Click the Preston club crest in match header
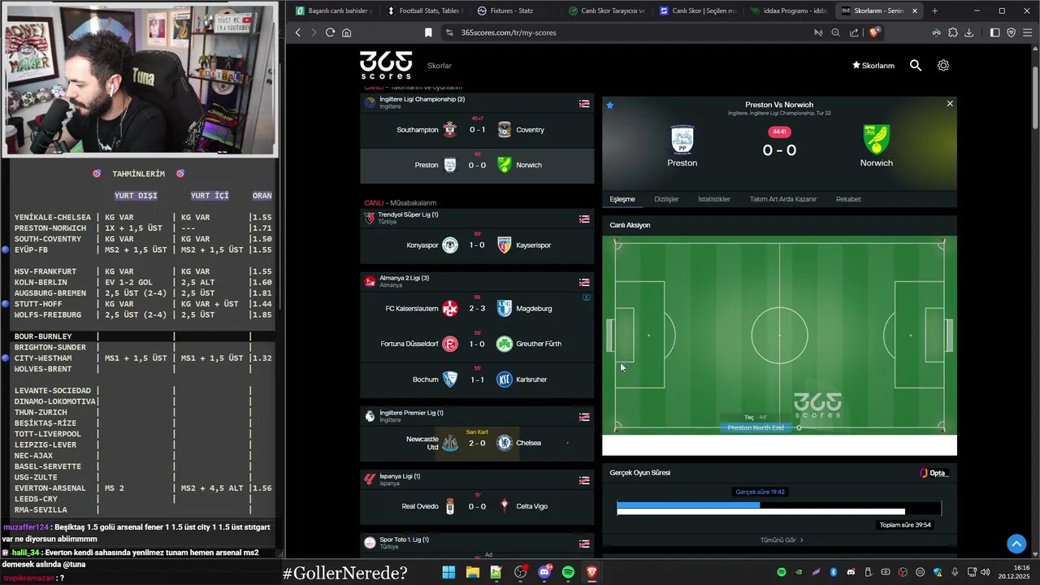This screenshot has width=1040, height=585. point(682,139)
